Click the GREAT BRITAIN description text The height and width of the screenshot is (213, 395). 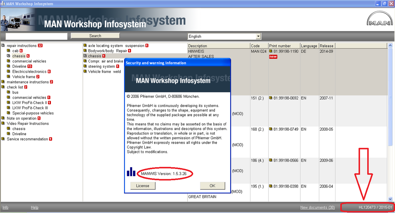tap(202, 197)
